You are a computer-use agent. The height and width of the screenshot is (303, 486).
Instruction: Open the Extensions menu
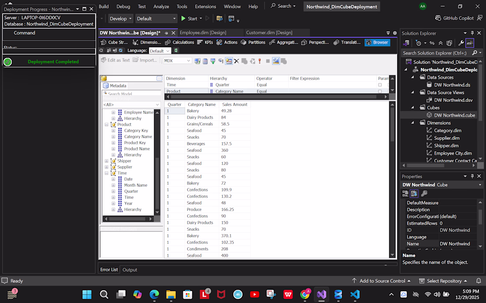pos(205,7)
